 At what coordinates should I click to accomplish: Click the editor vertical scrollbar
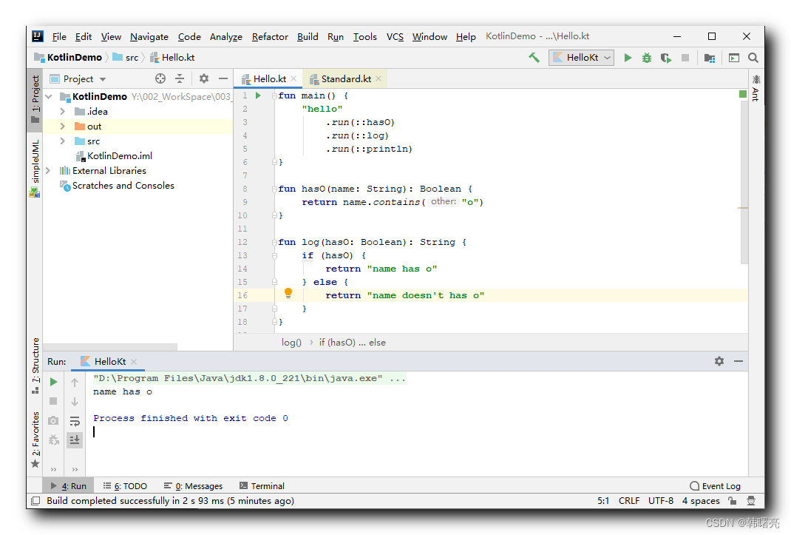tap(744, 182)
